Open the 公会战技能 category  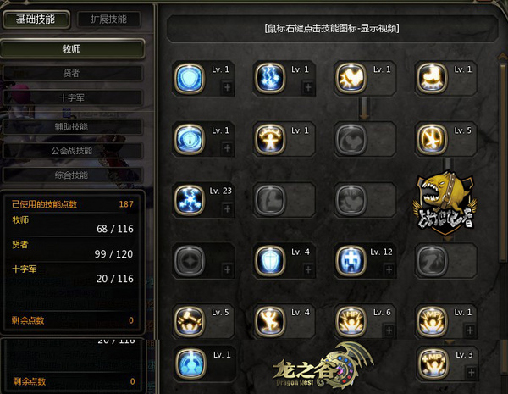[72, 151]
